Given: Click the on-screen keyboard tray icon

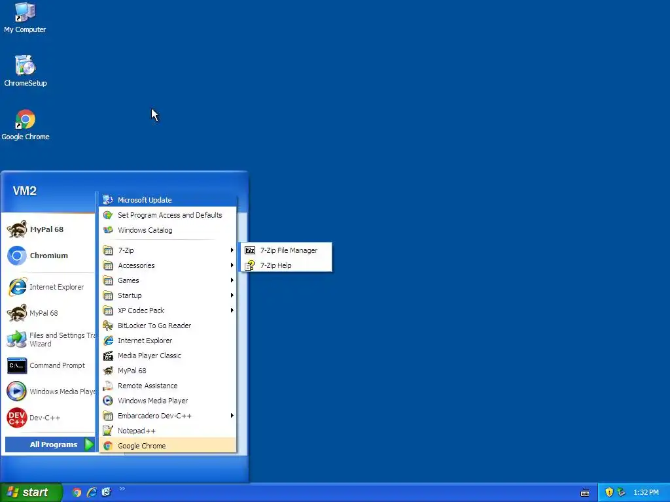Looking at the screenshot, I should coord(585,493).
